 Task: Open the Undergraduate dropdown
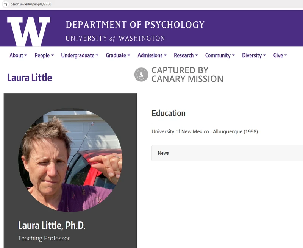[x=80, y=55]
